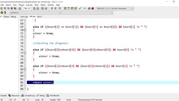This screenshot has width=179, height=101.
Task: Click 'winner = true;' on line 83
Action: [x=49, y=73]
